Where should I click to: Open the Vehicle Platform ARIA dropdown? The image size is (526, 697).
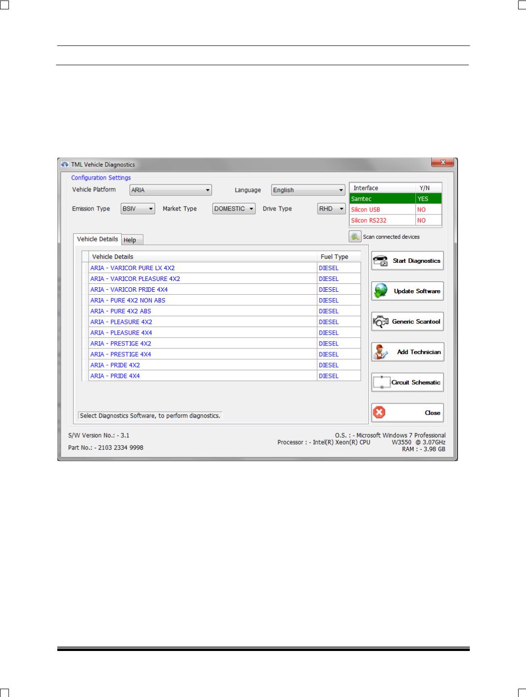(170, 190)
